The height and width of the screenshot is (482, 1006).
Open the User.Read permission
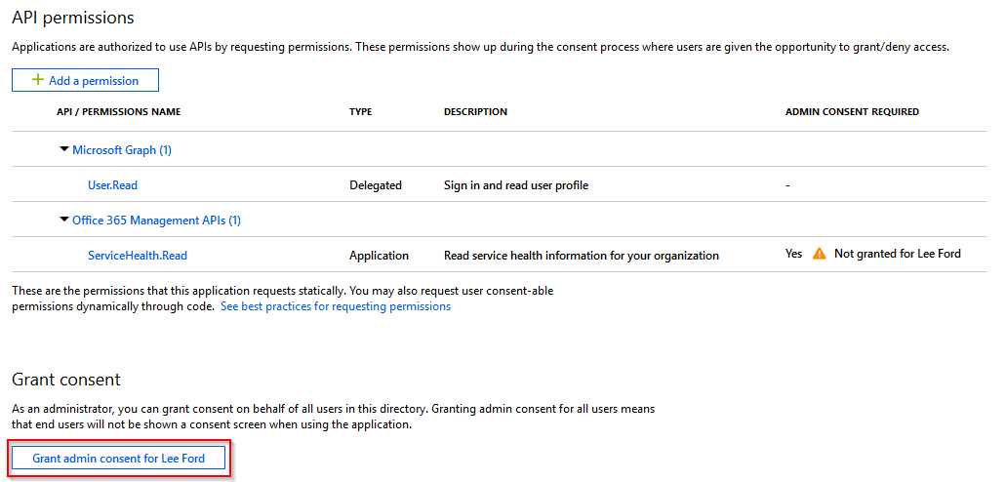pyautogui.click(x=112, y=185)
